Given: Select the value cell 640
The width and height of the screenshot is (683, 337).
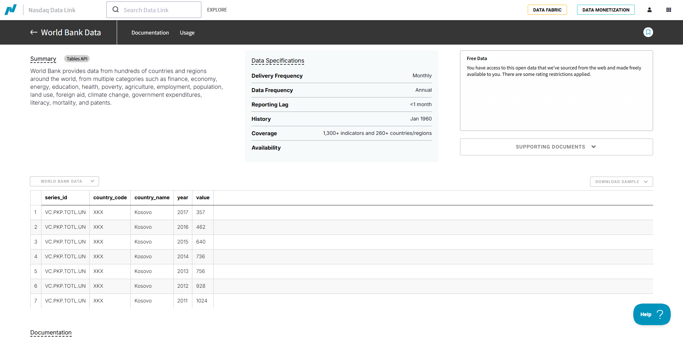Looking at the screenshot, I should click(203, 242).
